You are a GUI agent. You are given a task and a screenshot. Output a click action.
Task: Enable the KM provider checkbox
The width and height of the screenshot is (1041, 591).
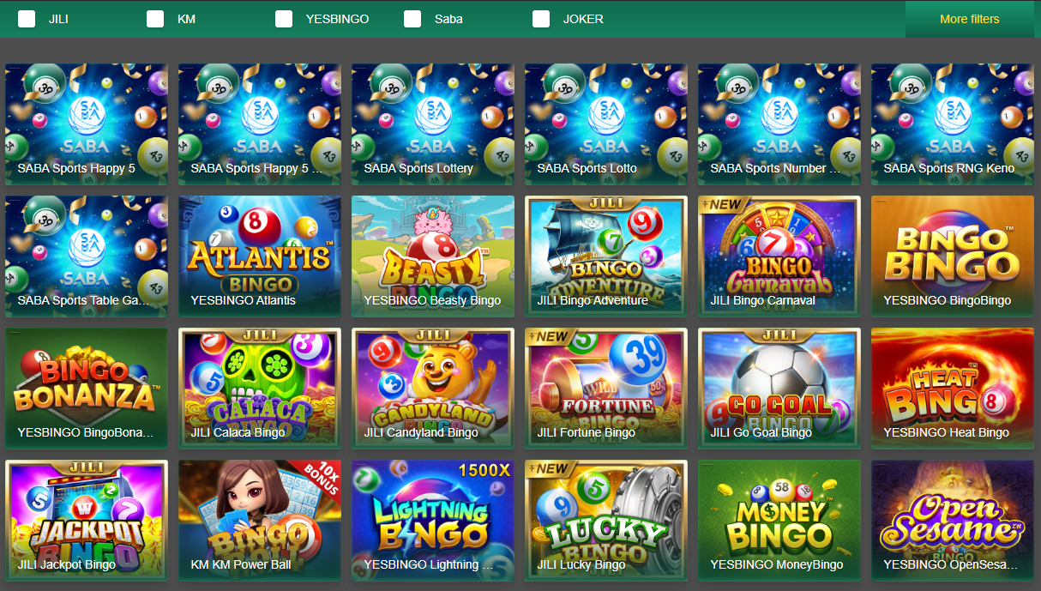(x=155, y=19)
